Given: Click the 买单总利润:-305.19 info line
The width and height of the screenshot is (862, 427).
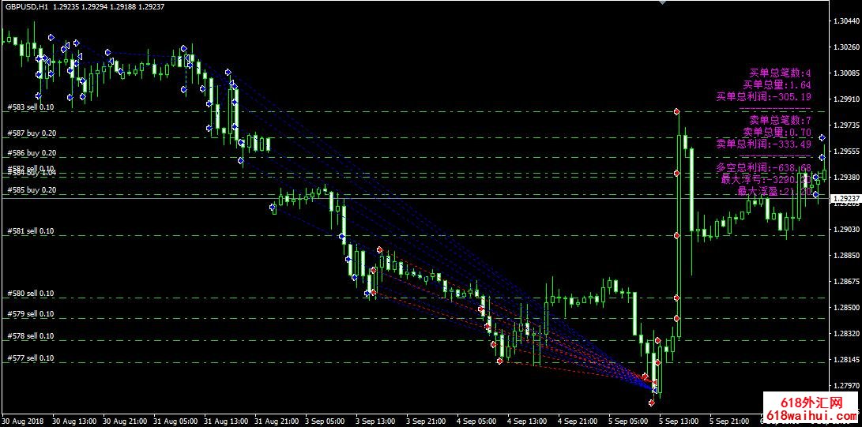Looking at the screenshot, I should click(x=763, y=97).
